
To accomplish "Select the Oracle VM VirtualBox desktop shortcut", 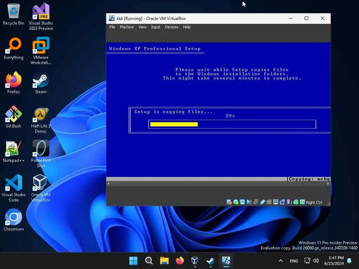I will pyautogui.click(x=41, y=188).
